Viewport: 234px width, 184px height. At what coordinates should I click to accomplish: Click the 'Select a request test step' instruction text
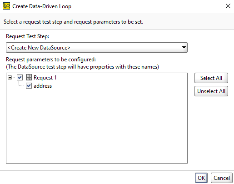pyautogui.click(x=73, y=22)
